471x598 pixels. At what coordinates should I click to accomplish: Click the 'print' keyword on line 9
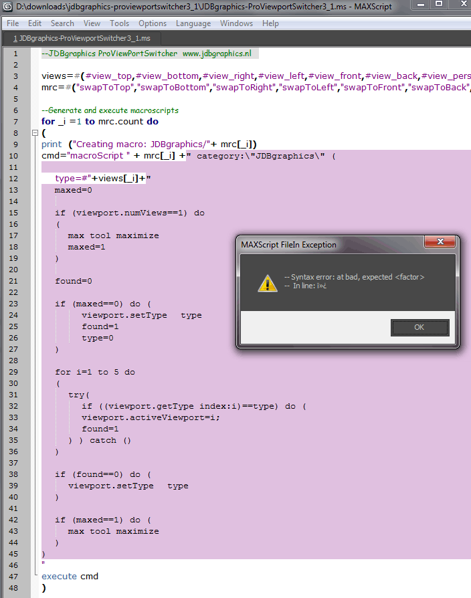click(52, 144)
